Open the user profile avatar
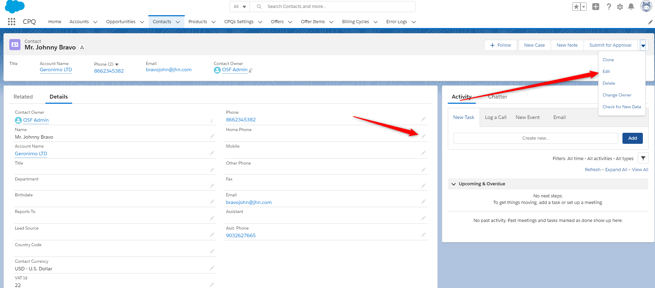This screenshot has width=655, height=288. (x=646, y=6)
